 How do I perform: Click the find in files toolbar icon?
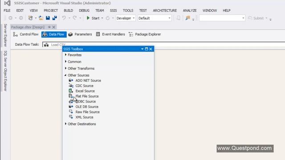[x=187, y=18]
